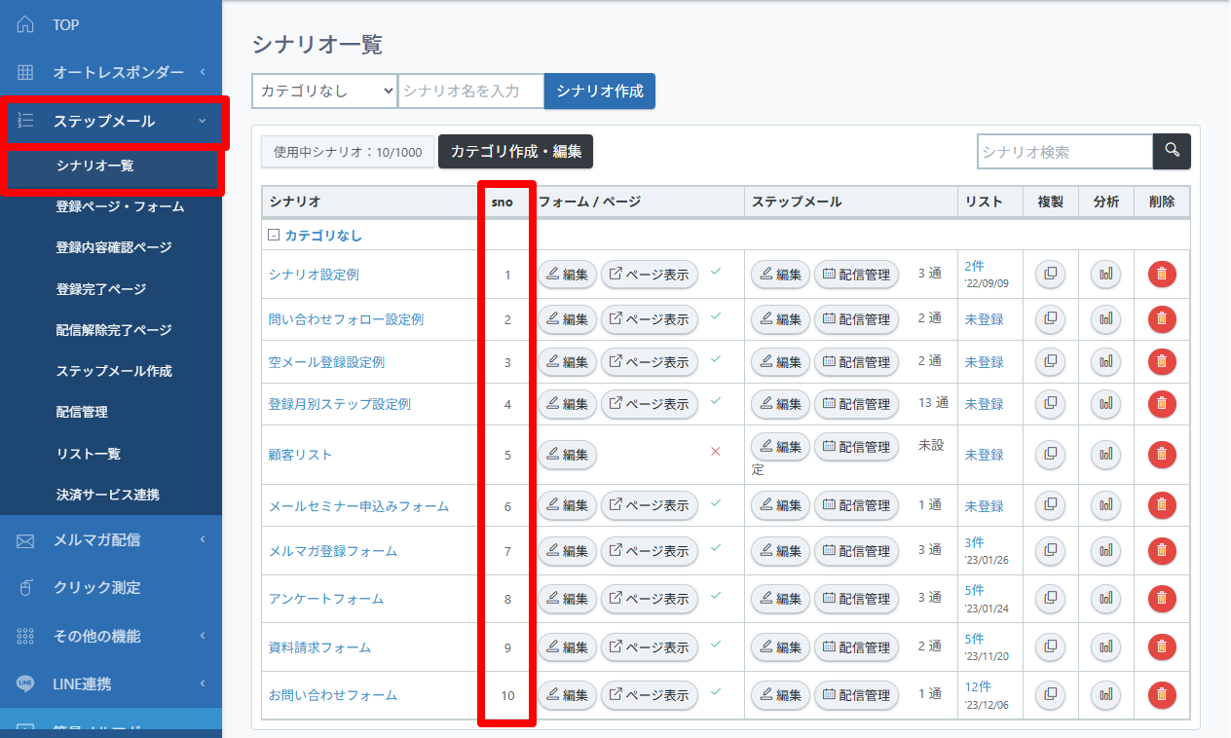1231x738 pixels.
Task: Click ページ表示 for メールセミナー申込みフォーム
Action: [x=649, y=505]
